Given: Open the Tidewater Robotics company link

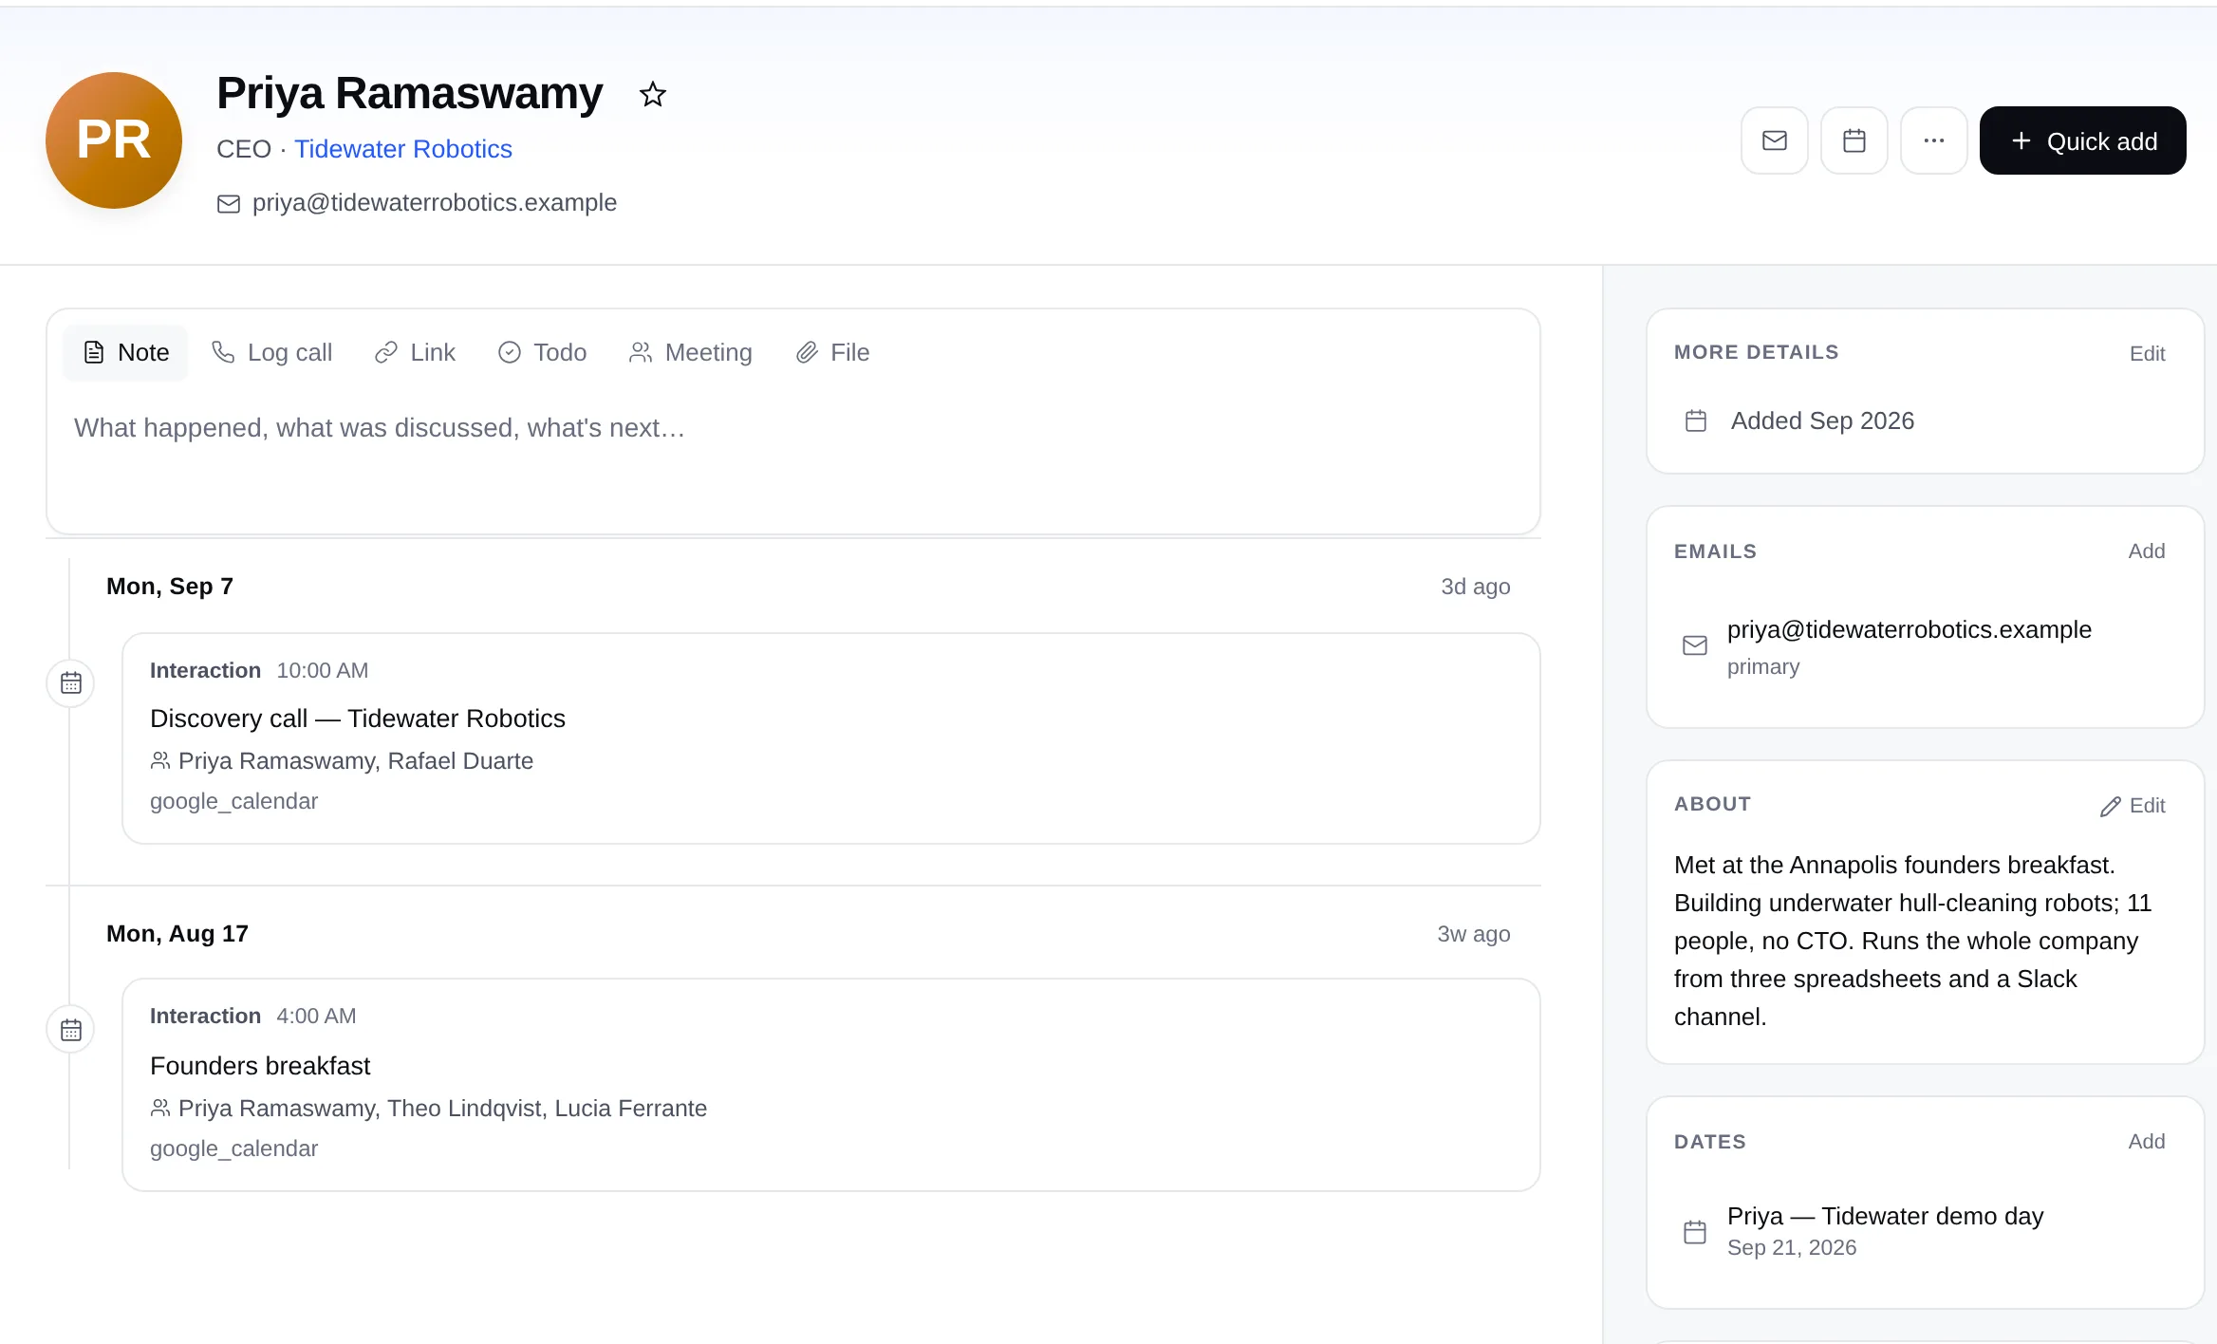Looking at the screenshot, I should (402, 149).
